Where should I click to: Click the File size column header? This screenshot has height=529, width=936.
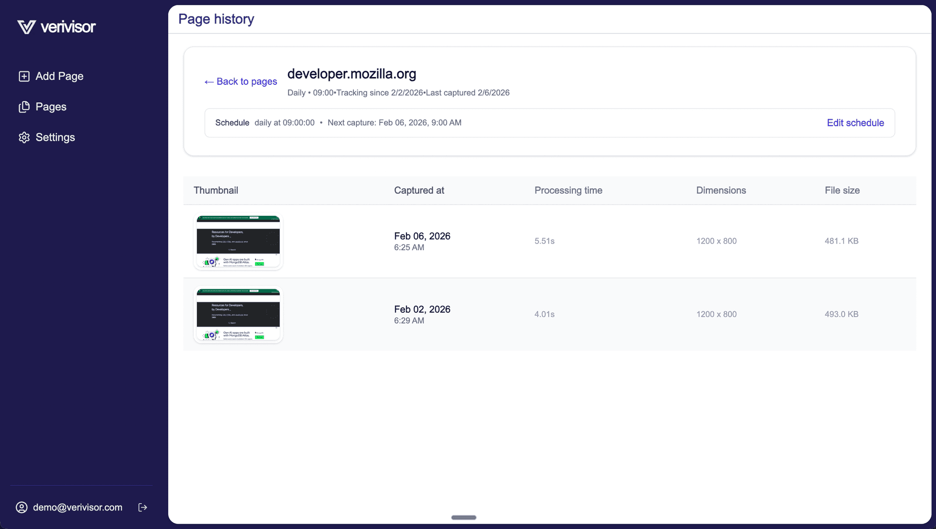pos(842,190)
